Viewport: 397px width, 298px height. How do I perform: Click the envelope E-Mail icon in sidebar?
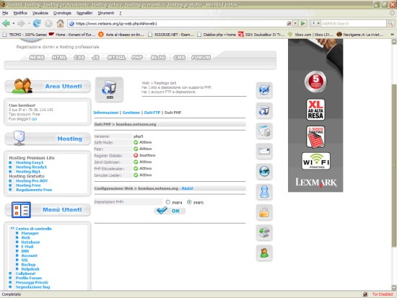(264, 151)
